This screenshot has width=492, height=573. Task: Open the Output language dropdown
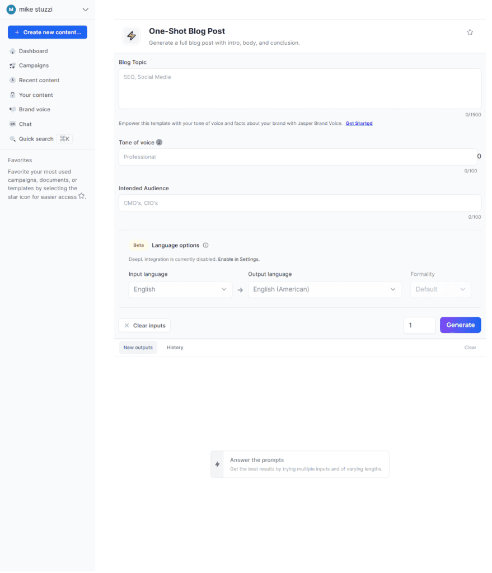324,289
